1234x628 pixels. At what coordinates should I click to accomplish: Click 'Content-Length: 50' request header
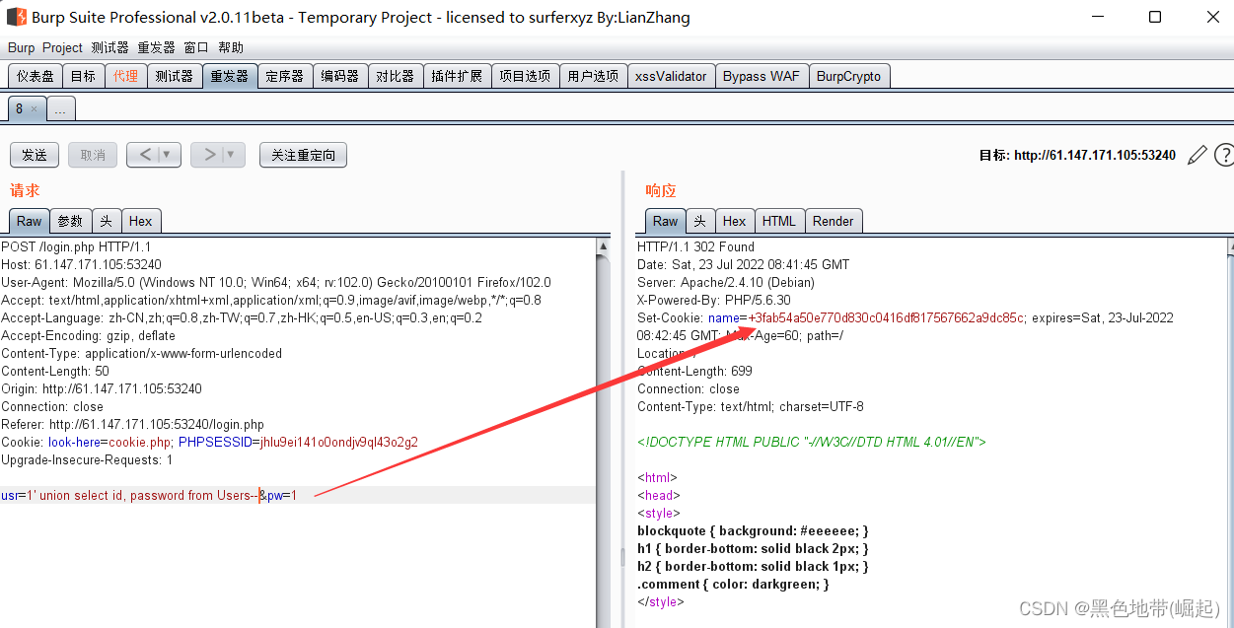pyautogui.click(x=55, y=371)
